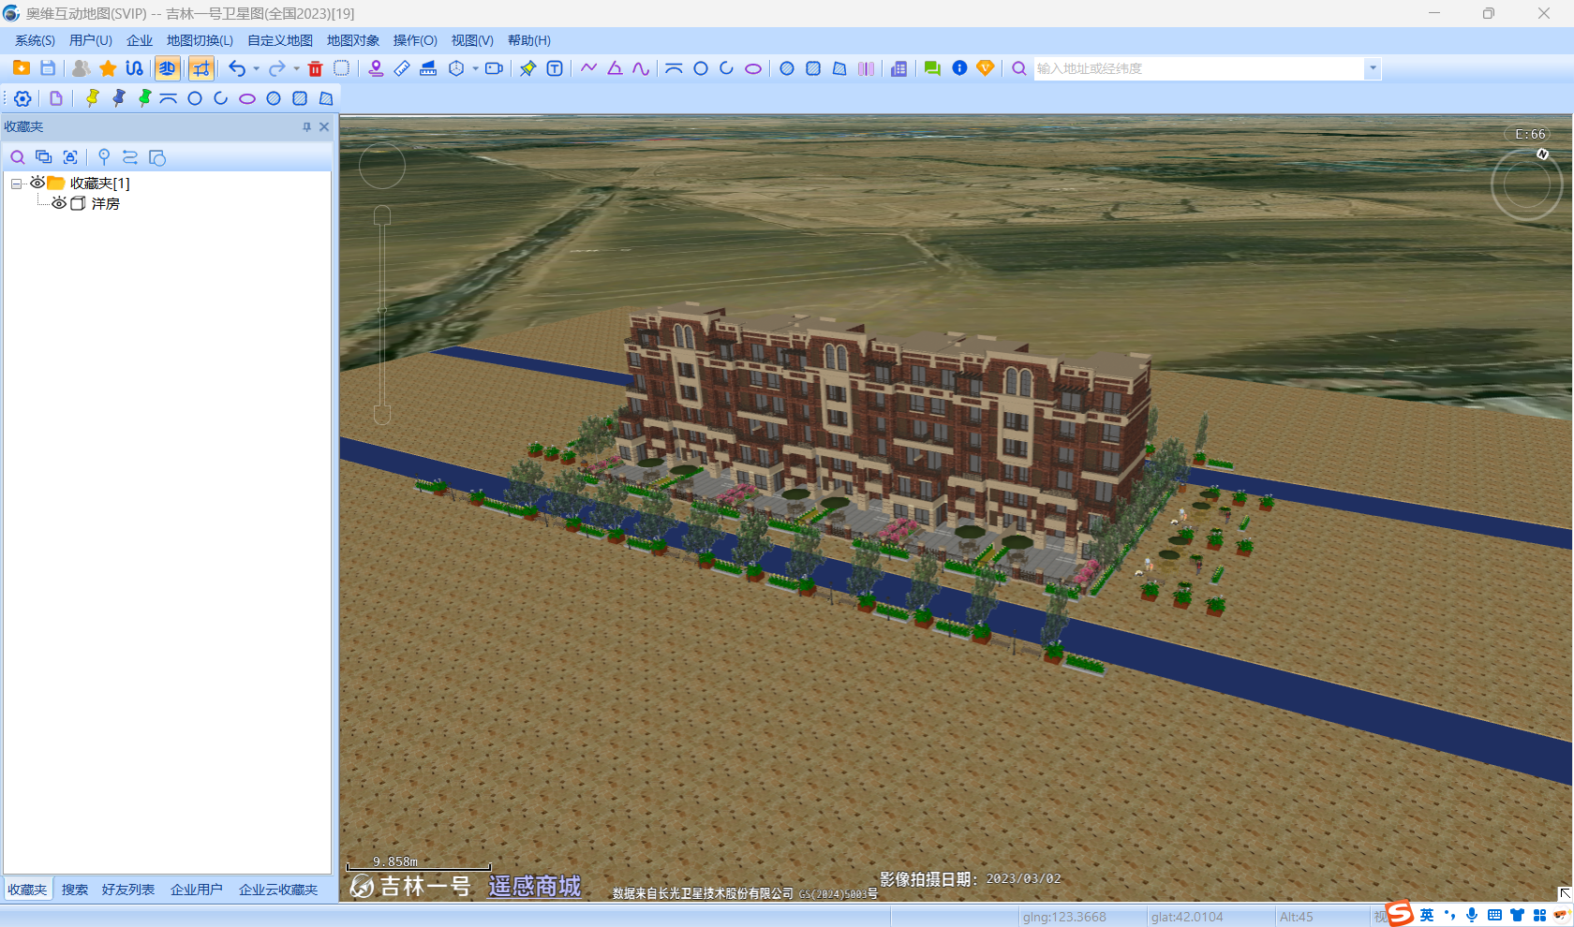This screenshot has width=1574, height=927.
Task: Open the 系统(S) menu
Action: point(35,40)
